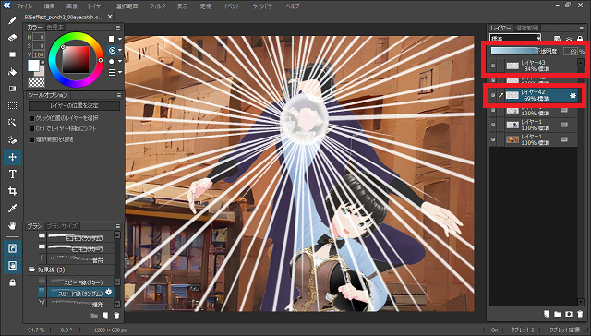Image resolution: width=591 pixels, height=336 pixels.
Task: Click the delete layer trash icon
Action: (580, 314)
